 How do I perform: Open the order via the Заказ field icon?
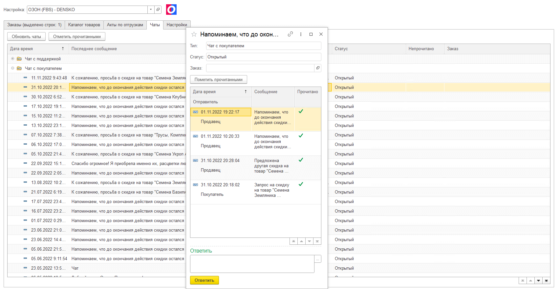tap(318, 68)
